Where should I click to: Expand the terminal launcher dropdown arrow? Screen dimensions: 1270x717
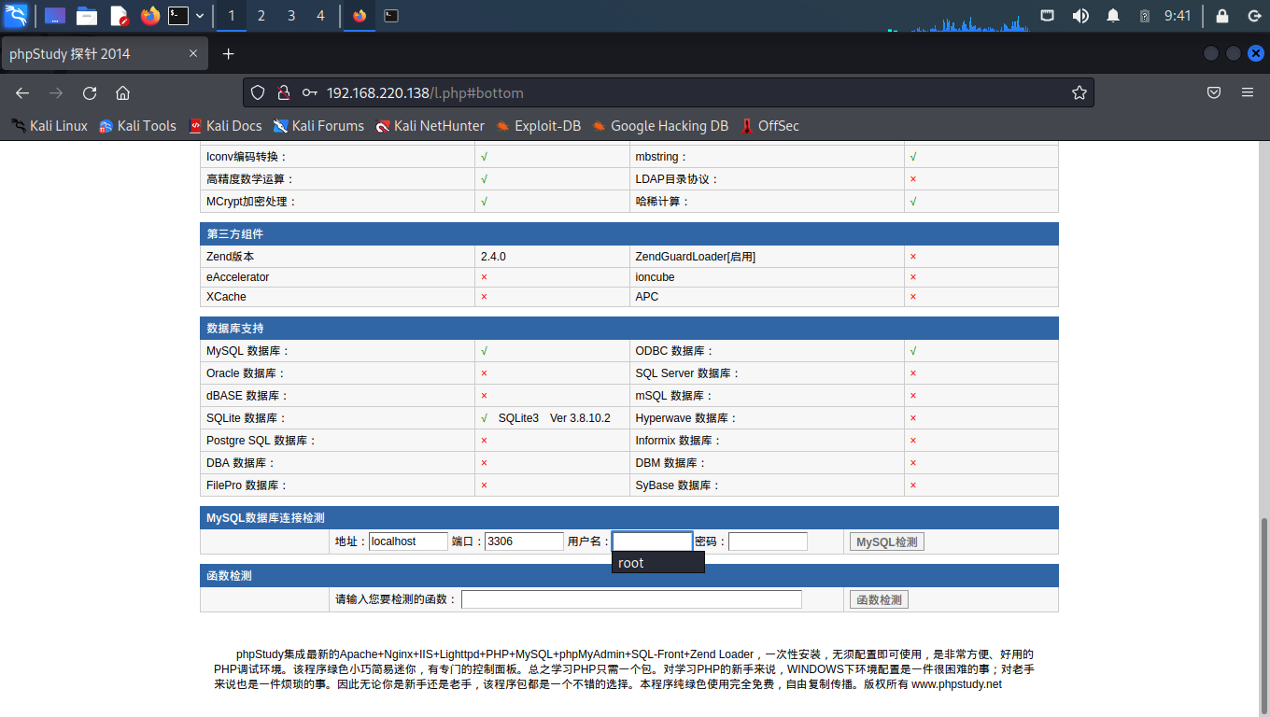(200, 16)
